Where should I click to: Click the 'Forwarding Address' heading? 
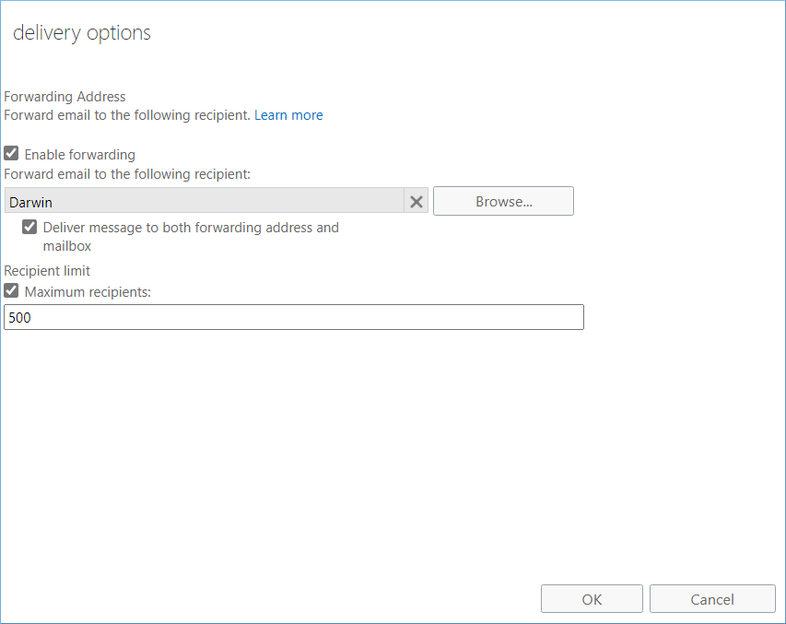point(65,96)
